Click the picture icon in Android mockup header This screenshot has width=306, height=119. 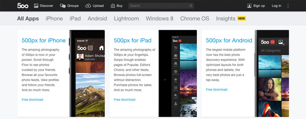click(281, 42)
